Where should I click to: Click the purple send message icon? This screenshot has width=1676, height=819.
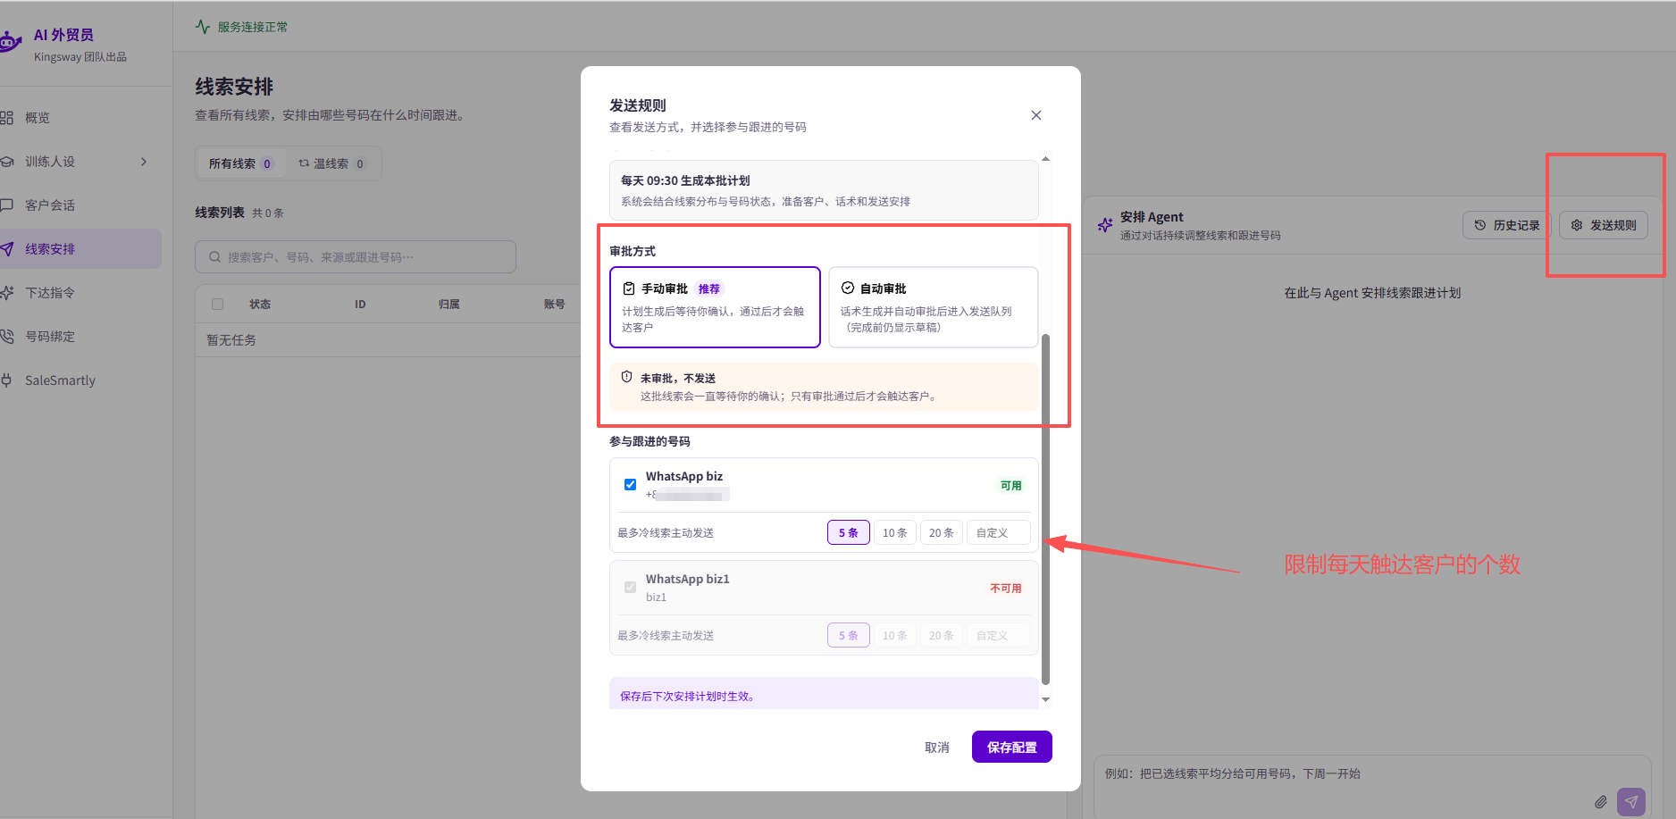click(x=1631, y=801)
